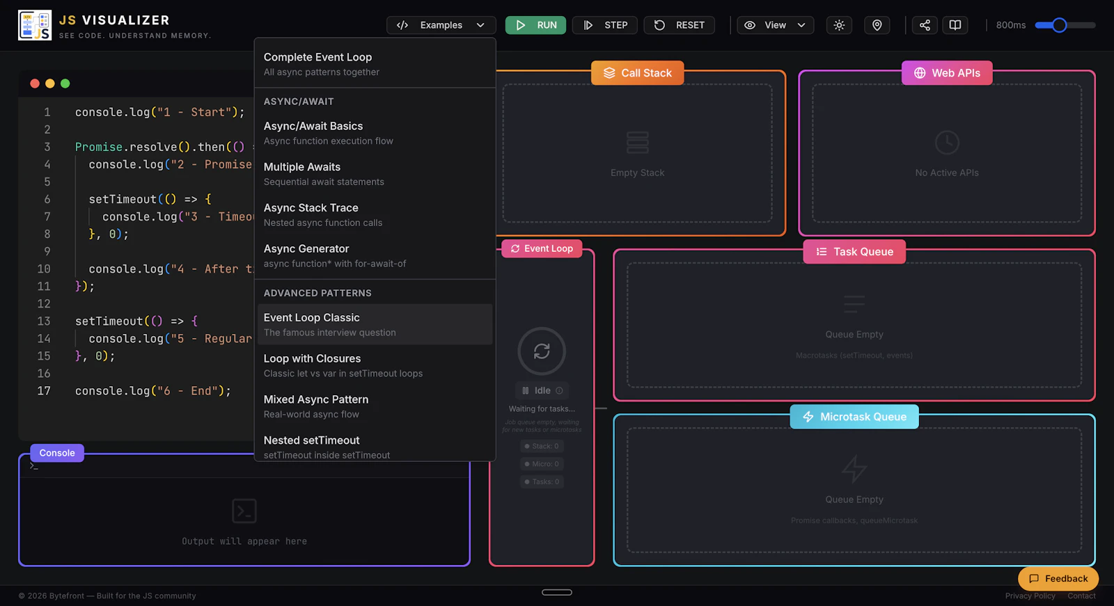
Task: Open the Contact link
Action: click(x=1081, y=596)
